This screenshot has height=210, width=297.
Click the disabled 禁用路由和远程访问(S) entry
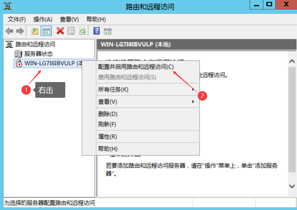coord(141,77)
